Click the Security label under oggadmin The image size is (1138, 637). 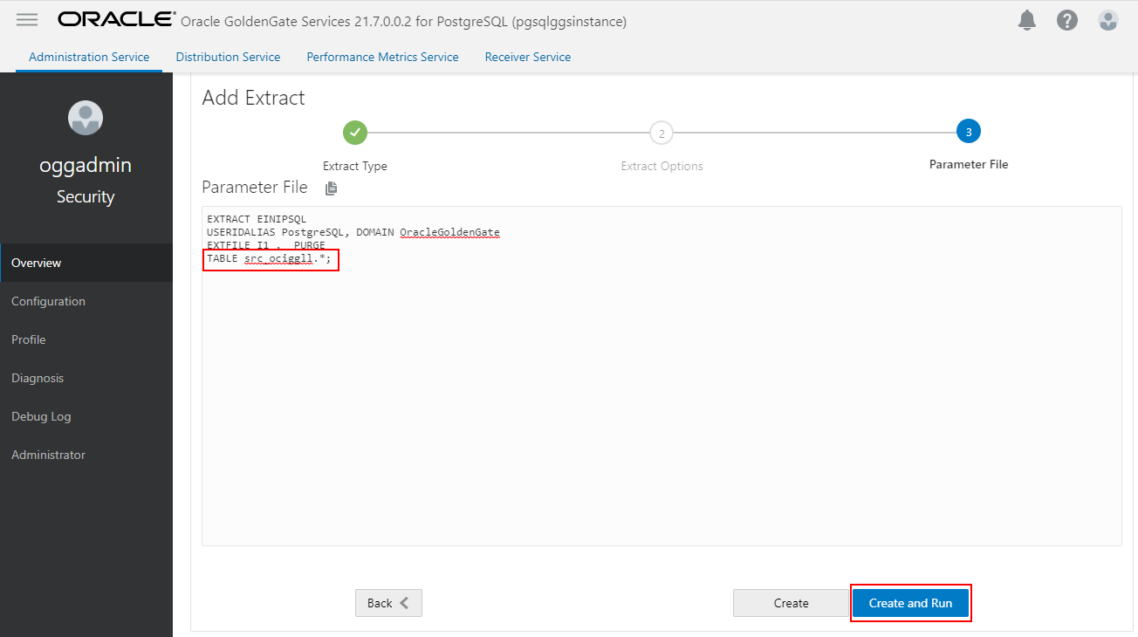click(x=86, y=196)
